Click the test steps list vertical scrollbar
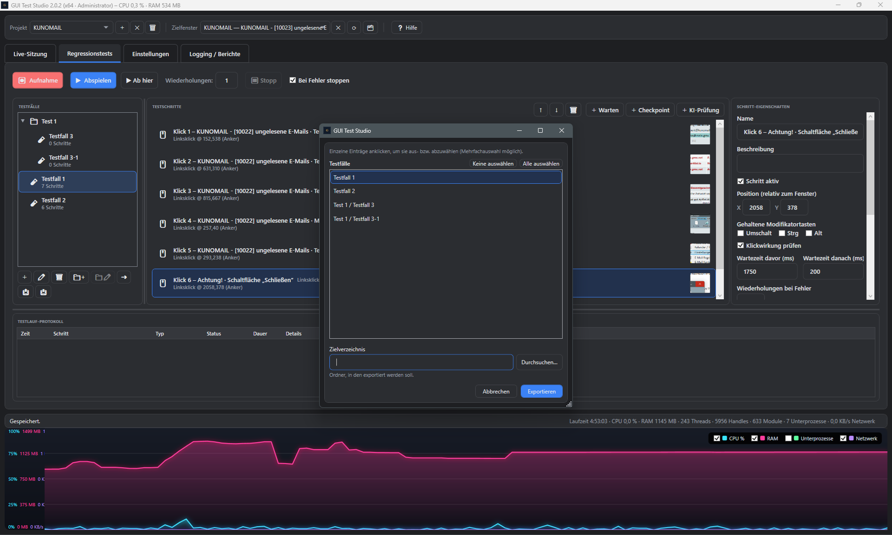Screen dimensions: 892x535 tap(720, 210)
